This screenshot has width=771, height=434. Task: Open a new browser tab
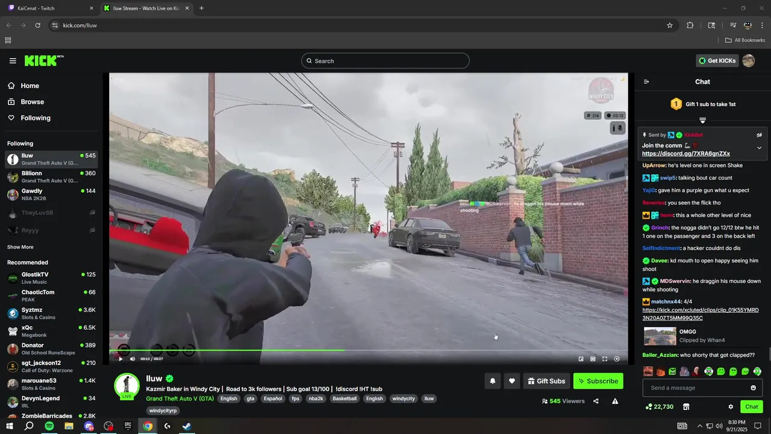[201, 8]
